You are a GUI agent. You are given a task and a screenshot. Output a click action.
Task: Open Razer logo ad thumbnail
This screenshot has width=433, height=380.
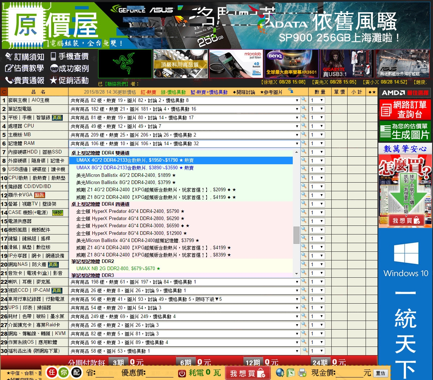point(125,64)
